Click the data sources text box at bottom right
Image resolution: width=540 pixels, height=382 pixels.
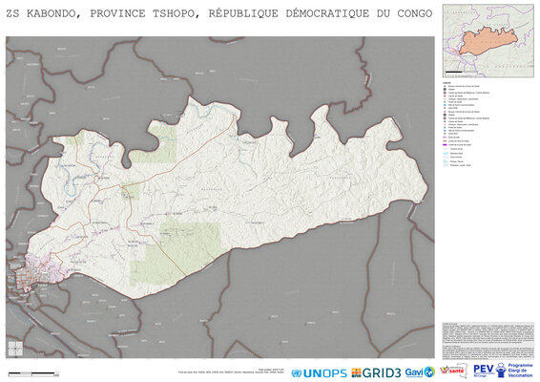(x=488, y=341)
